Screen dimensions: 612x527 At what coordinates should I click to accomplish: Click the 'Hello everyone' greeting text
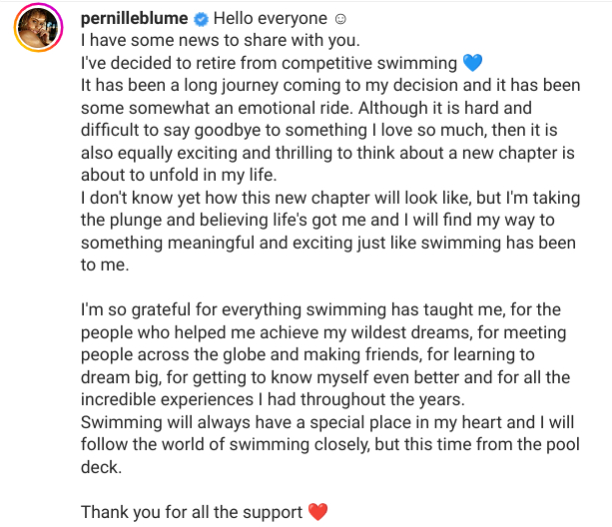coord(271,18)
